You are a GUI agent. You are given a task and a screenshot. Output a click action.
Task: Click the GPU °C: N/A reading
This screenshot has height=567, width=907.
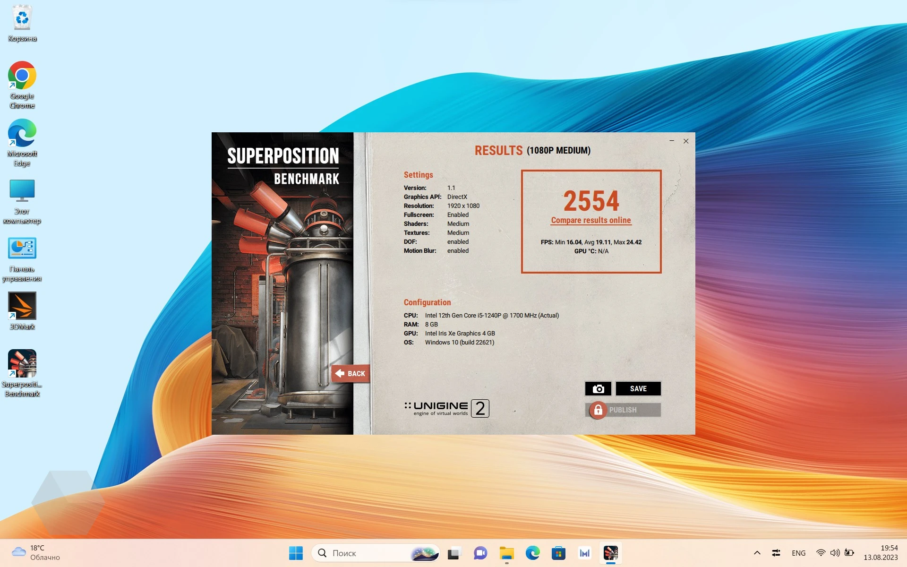591,251
